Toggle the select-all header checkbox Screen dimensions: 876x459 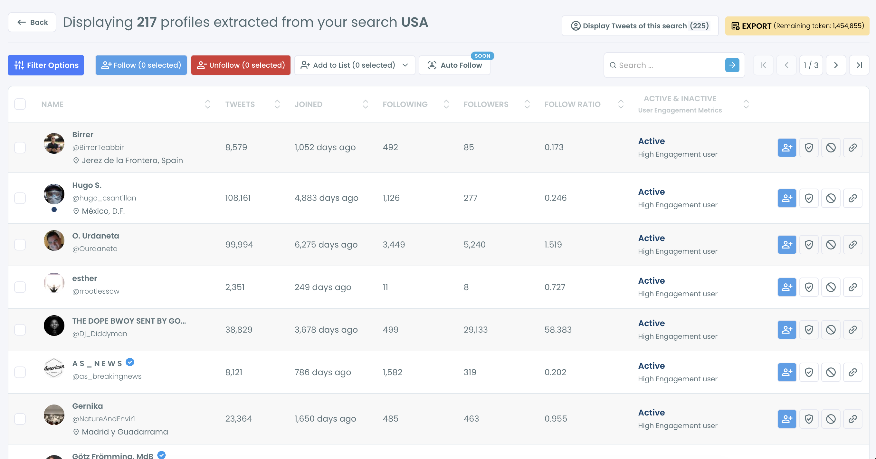point(20,104)
